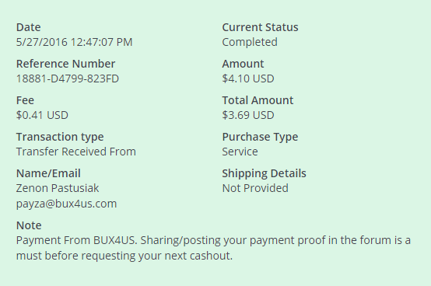The width and height of the screenshot is (431, 286).
Task: Click the payza@bux4us.com email address
Action: (67, 204)
